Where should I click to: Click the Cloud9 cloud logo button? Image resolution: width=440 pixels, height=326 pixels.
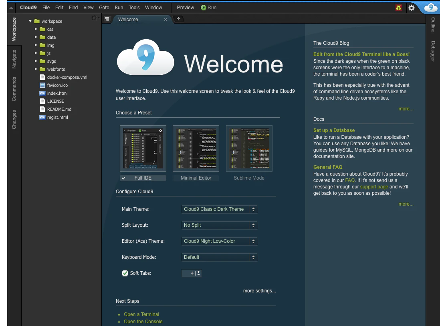pos(430,8)
